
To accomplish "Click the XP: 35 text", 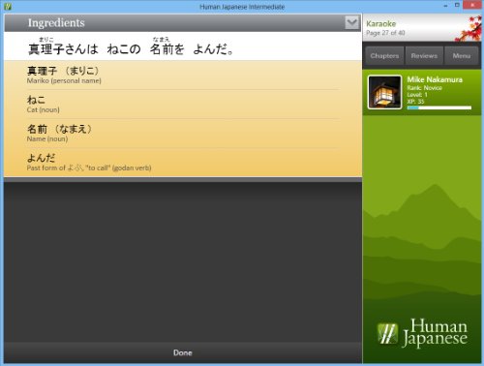I will click(415, 102).
